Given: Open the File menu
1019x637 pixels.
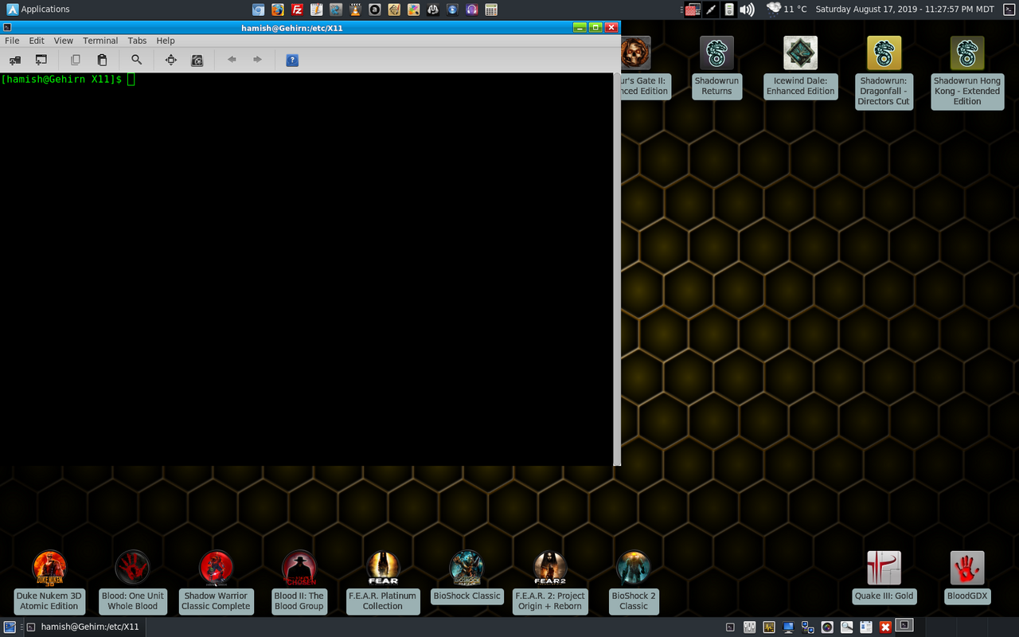Looking at the screenshot, I should tap(12, 41).
